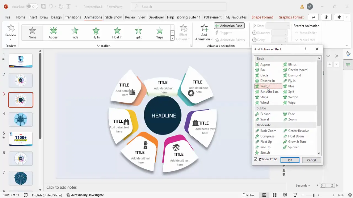The height and width of the screenshot is (198, 353).
Task: Apply the Float In animation effect
Action: coord(117,32)
